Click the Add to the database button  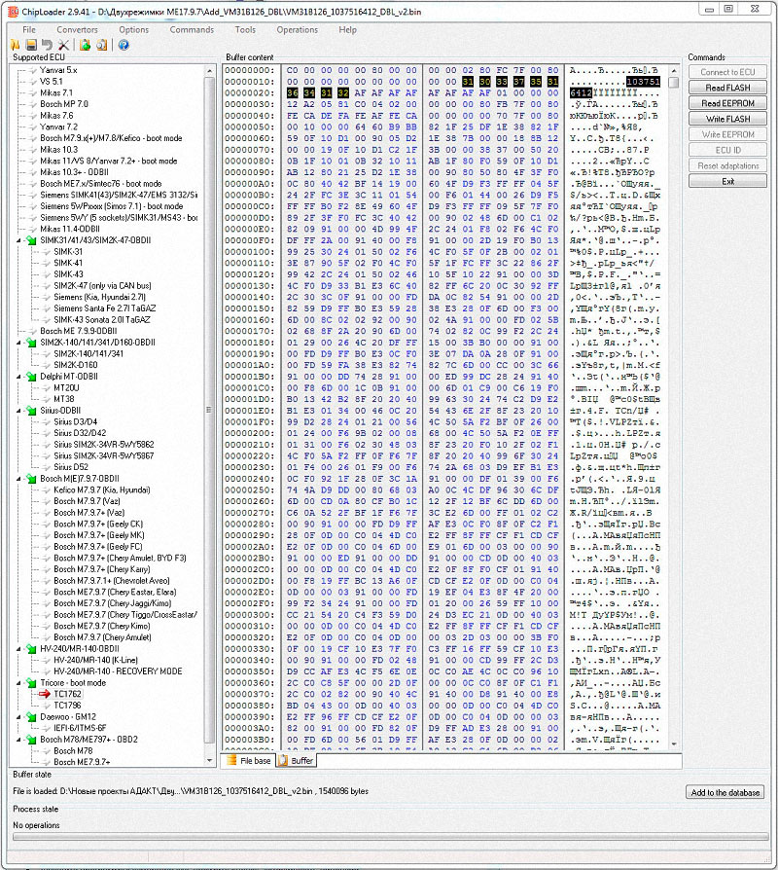(x=725, y=792)
